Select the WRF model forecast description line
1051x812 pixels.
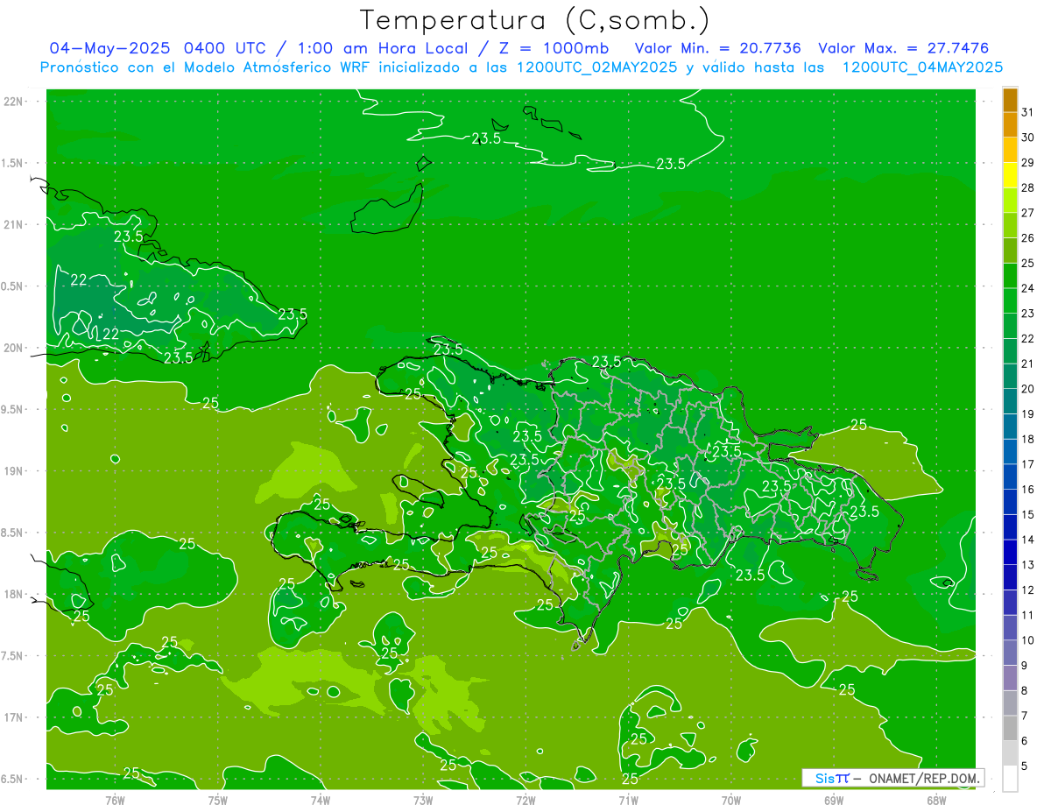(x=521, y=67)
